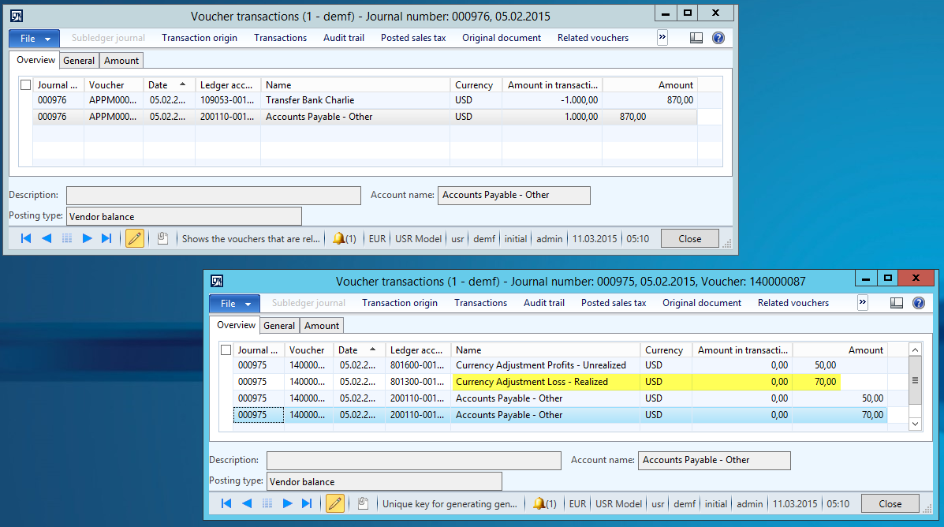Go to last record in the lower window

click(307, 503)
